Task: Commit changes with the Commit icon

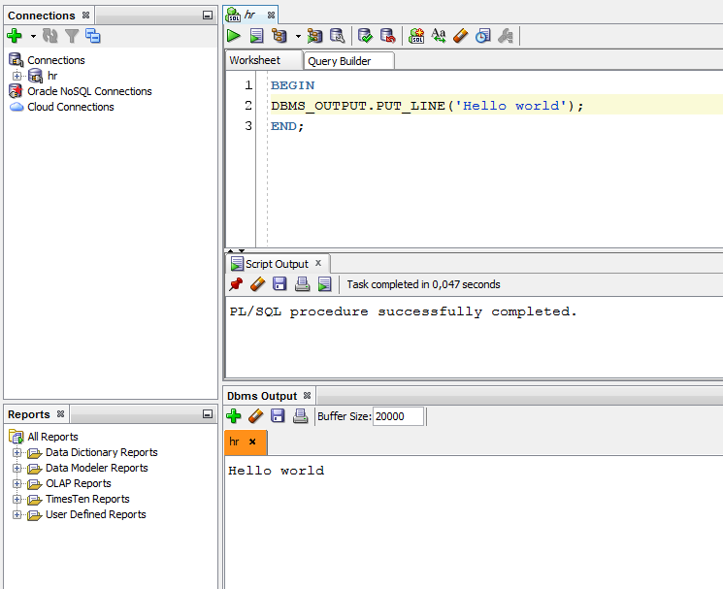Action: 365,36
